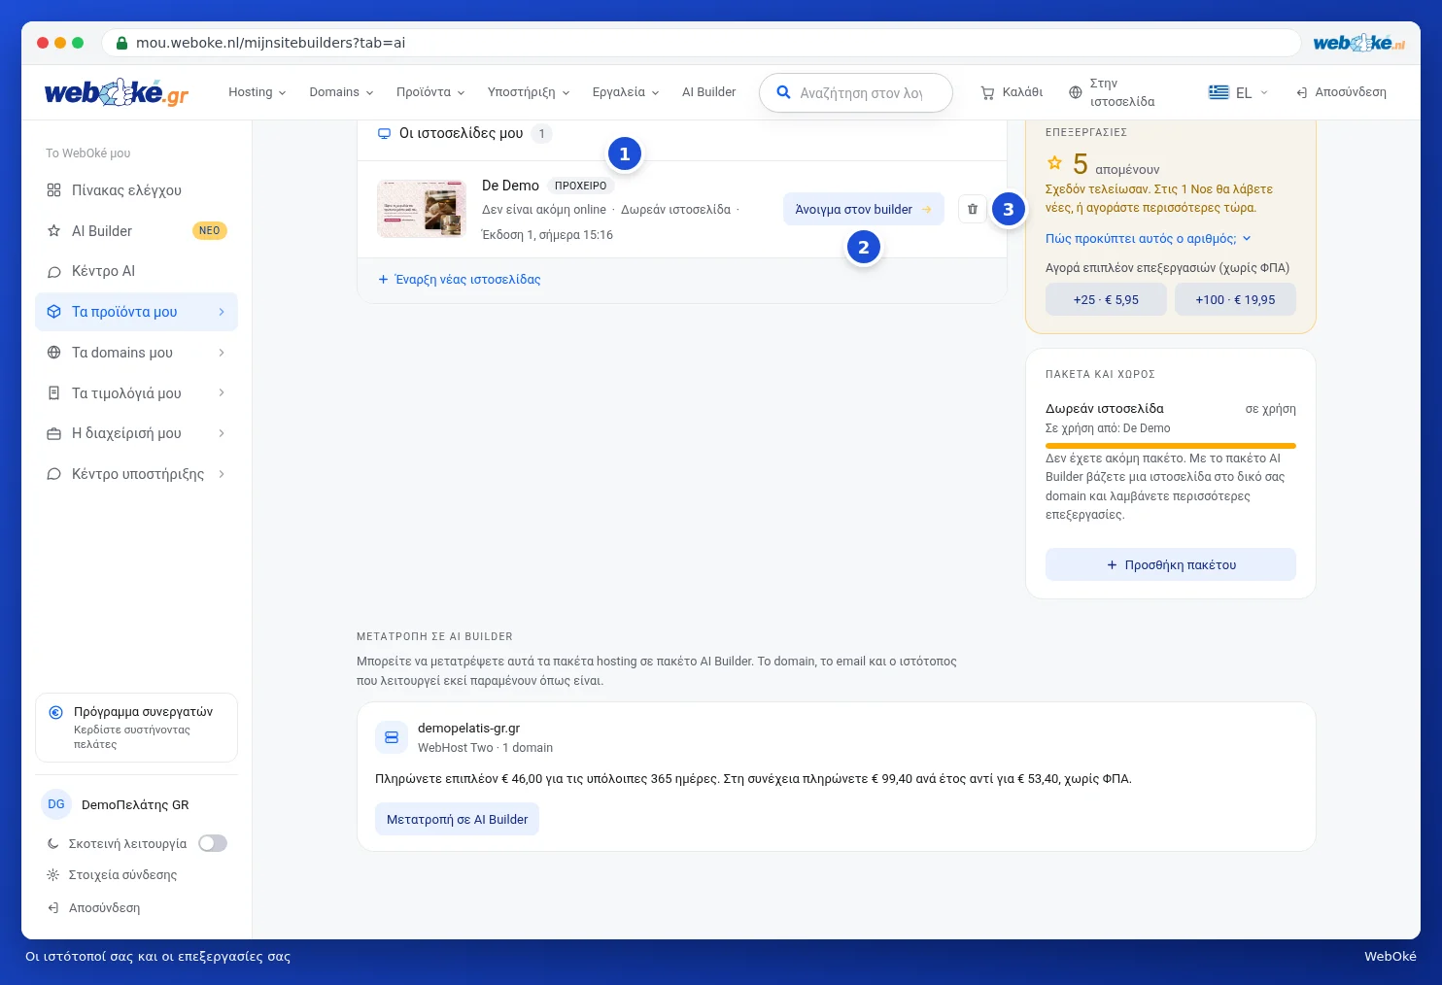Click the Μετατροπή σε AI Builder button
Viewport: 1442px width, 985px height.
457,819
